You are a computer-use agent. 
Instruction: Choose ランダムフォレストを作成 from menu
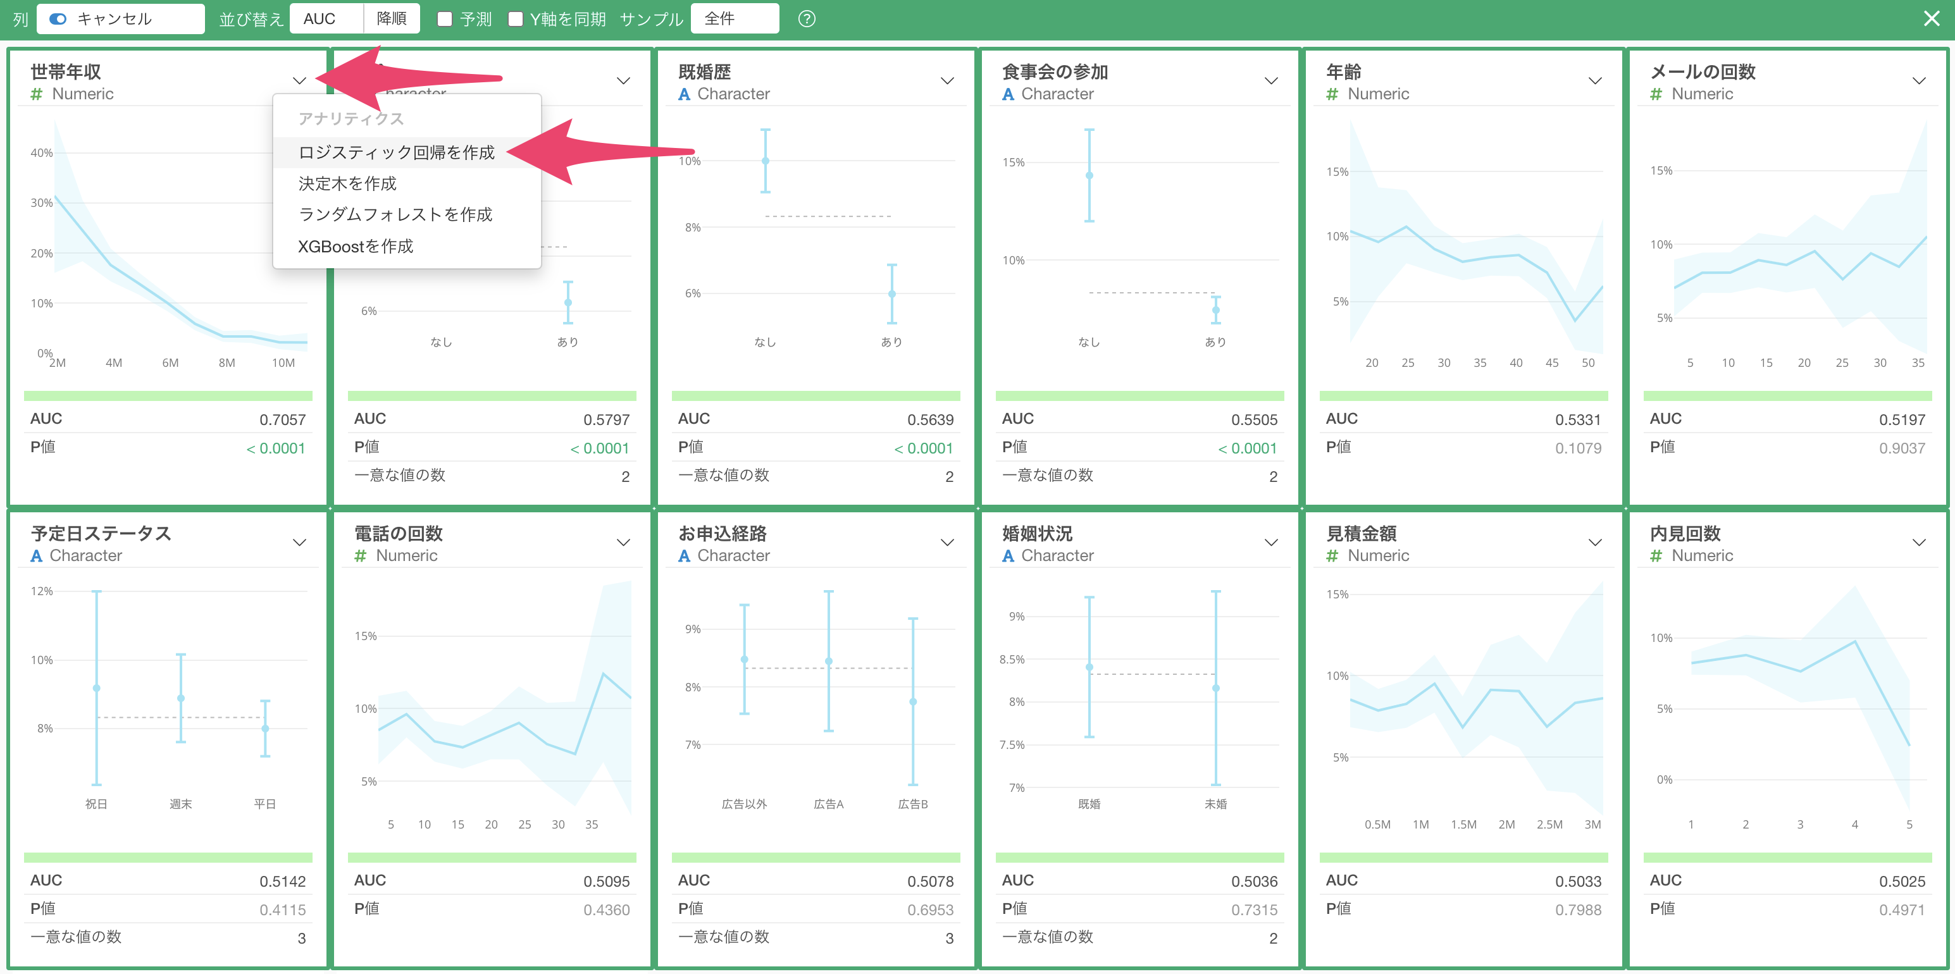pos(396,214)
